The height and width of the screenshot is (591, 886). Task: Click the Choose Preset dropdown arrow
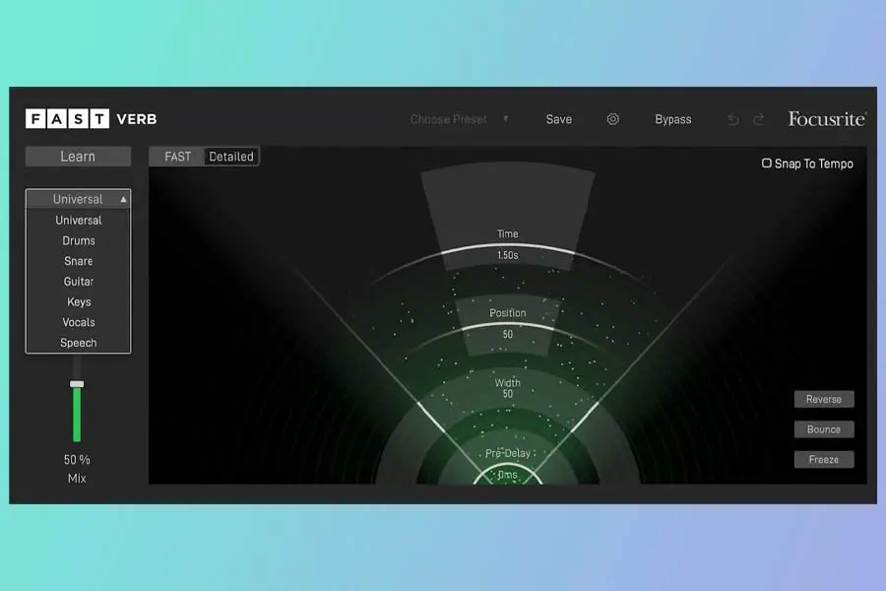(x=506, y=119)
